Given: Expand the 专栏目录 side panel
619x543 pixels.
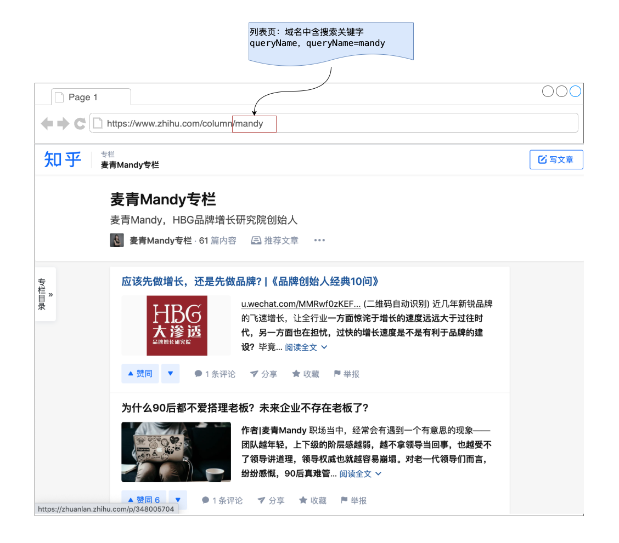Looking at the screenshot, I should click(46, 294).
